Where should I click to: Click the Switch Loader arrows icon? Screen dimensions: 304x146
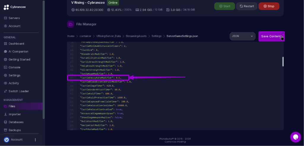coord(5,91)
